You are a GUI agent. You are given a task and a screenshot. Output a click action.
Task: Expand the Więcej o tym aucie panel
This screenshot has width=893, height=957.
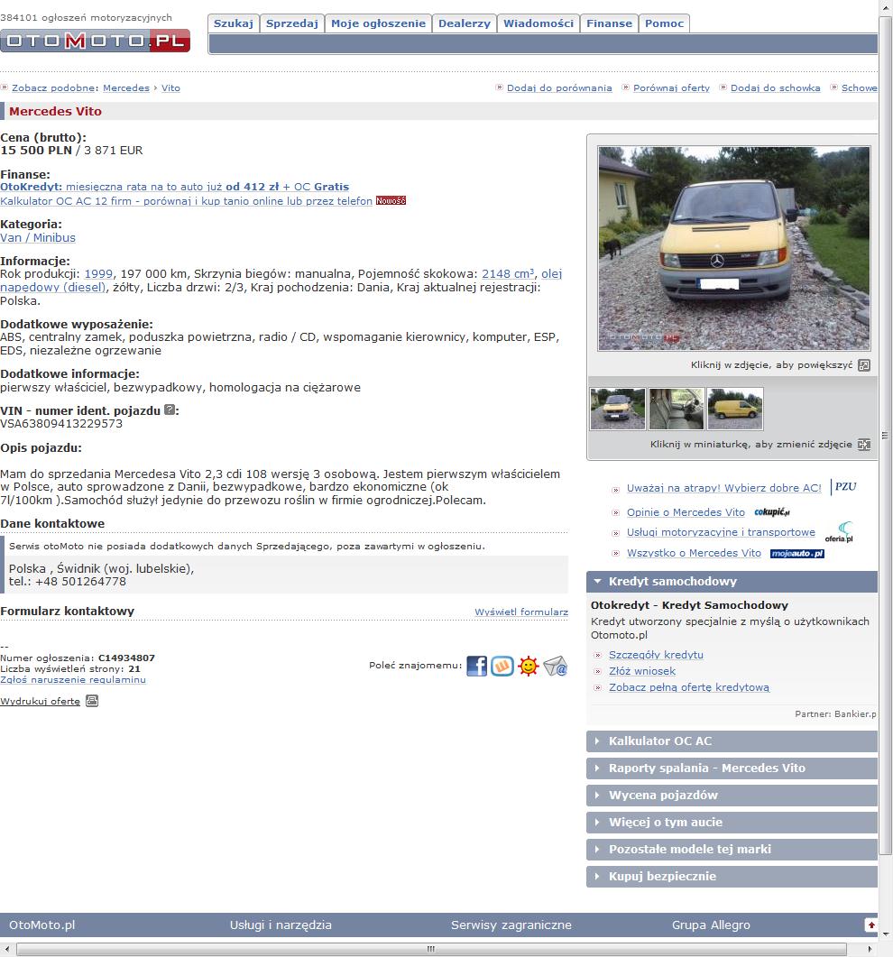click(732, 822)
